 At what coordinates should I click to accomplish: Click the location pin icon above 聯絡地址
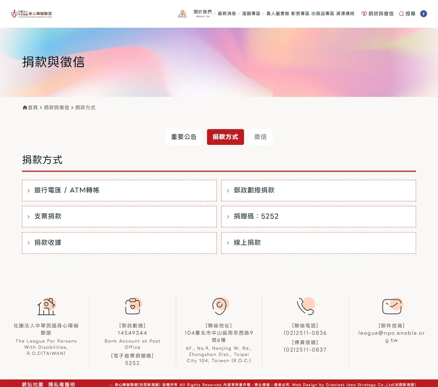(219, 306)
